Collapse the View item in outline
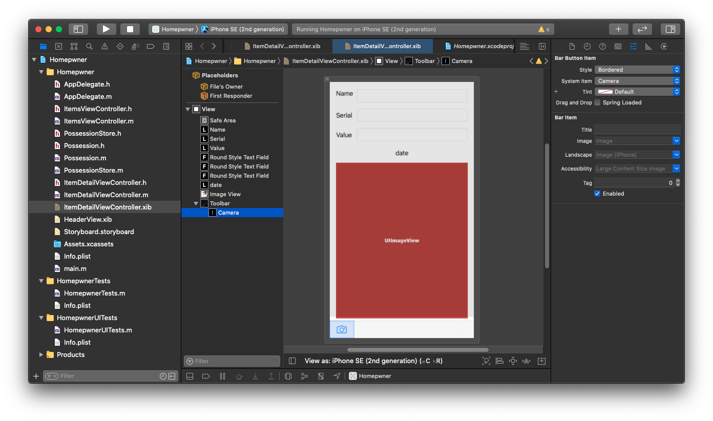 tap(187, 109)
